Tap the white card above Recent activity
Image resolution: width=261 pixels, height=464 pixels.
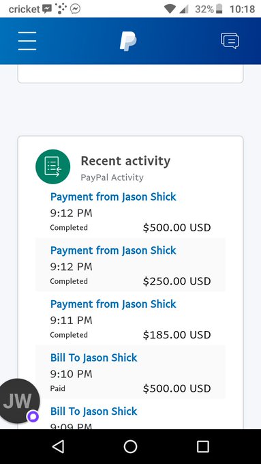click(130, 74)
